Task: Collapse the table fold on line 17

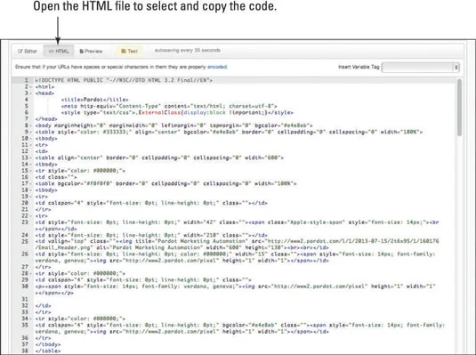Action: click(x=30, y=183)
